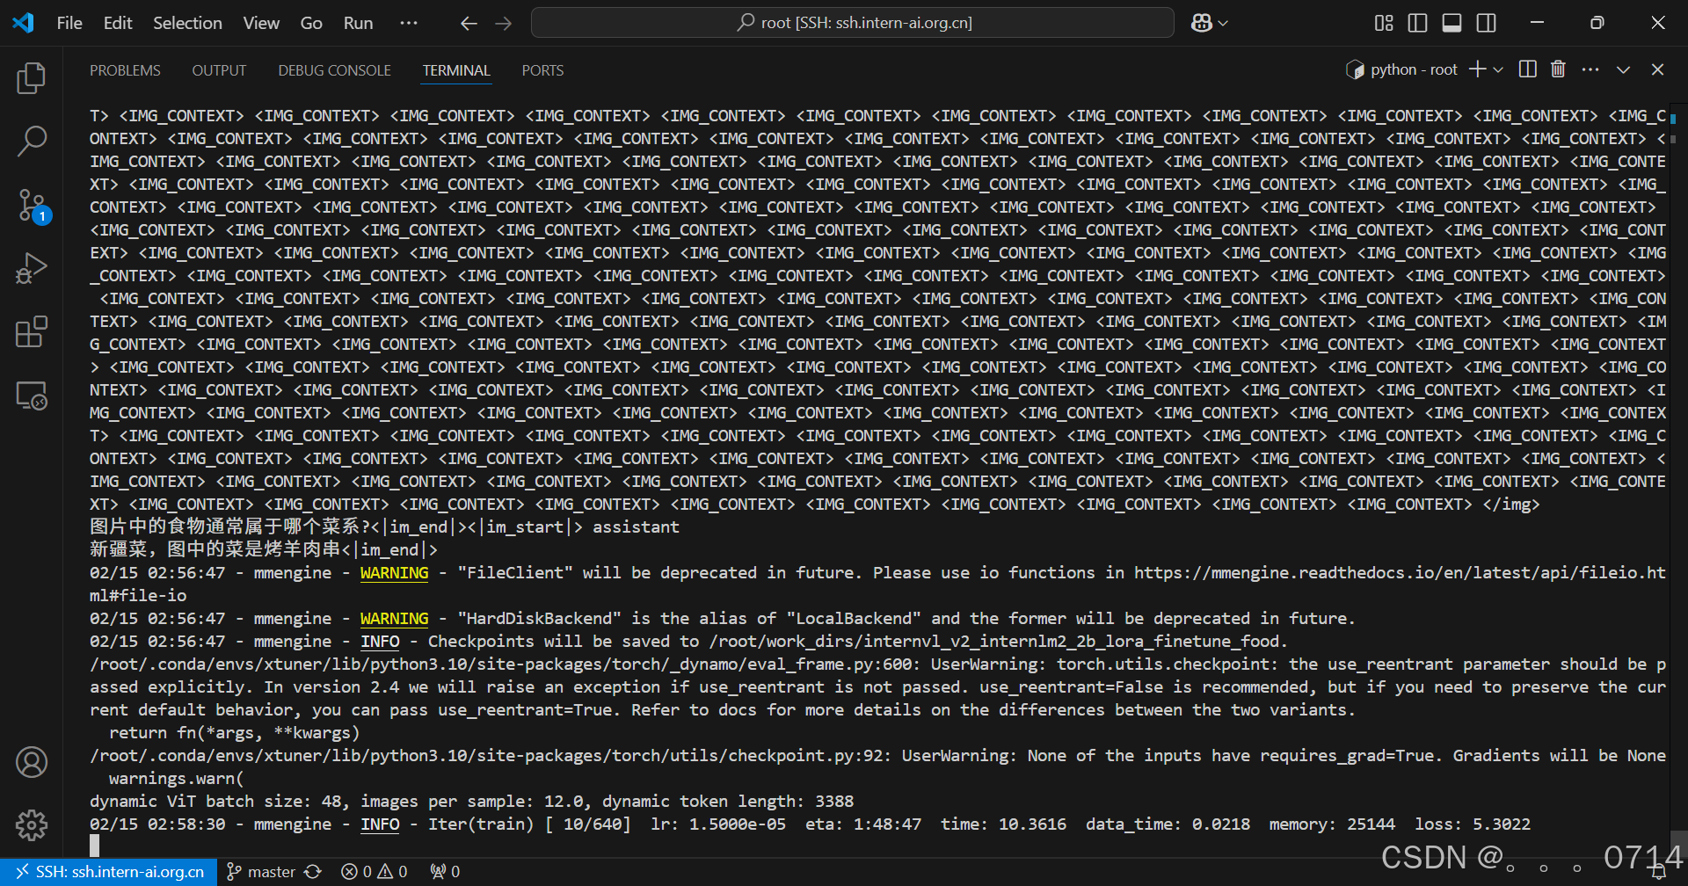1688x886 pixels.
Task: Open the Explorer view in activity bar
Action: click(32, 78)
